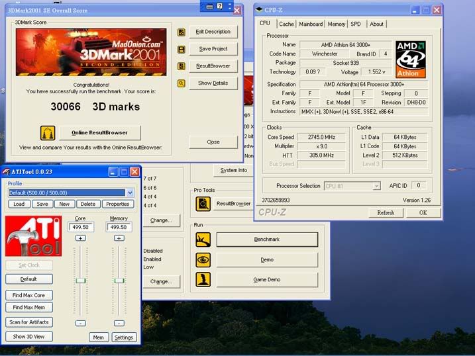This screenshot has height=356, width=475.
Task: Click the Show Details magnifier icon
Action: 181,83
